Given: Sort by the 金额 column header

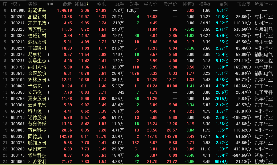Looking at the screenshot, I should pyautogui.click(x=224, y=4).
